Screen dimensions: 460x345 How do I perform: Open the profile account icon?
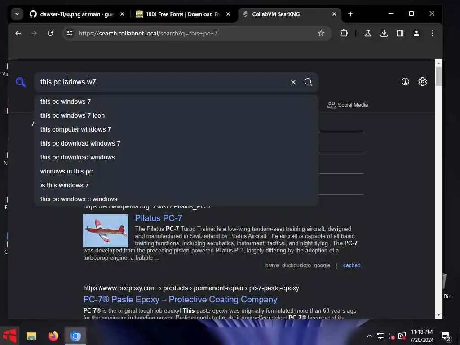(416, 33)
